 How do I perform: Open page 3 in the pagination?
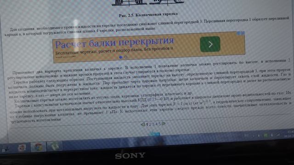153,124
